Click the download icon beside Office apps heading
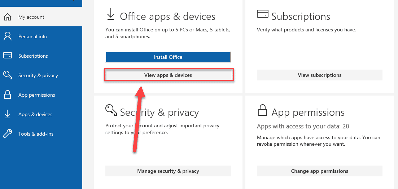The width and height of the screenshot is (398, 189). coord(110,15)
